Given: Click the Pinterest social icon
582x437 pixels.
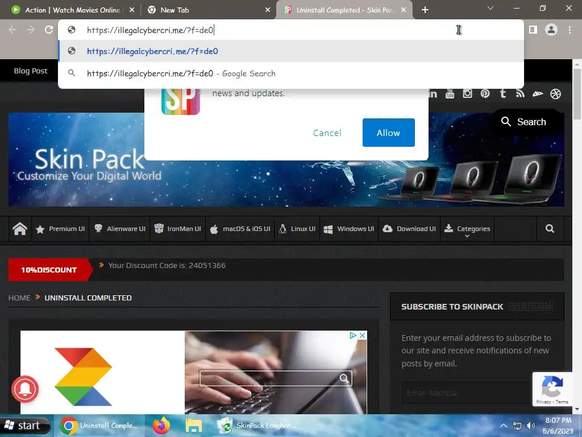Looking at the screenshot, I should pos(485,94).
